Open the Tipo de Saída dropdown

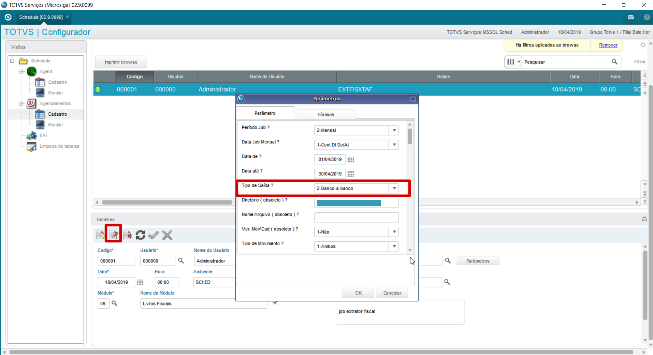[x=394, y=188]
